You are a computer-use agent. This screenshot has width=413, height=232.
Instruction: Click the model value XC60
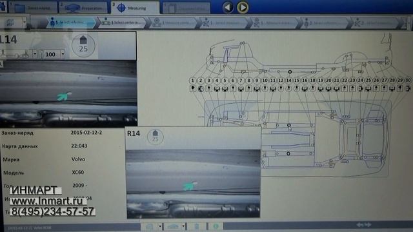(78, 172)
